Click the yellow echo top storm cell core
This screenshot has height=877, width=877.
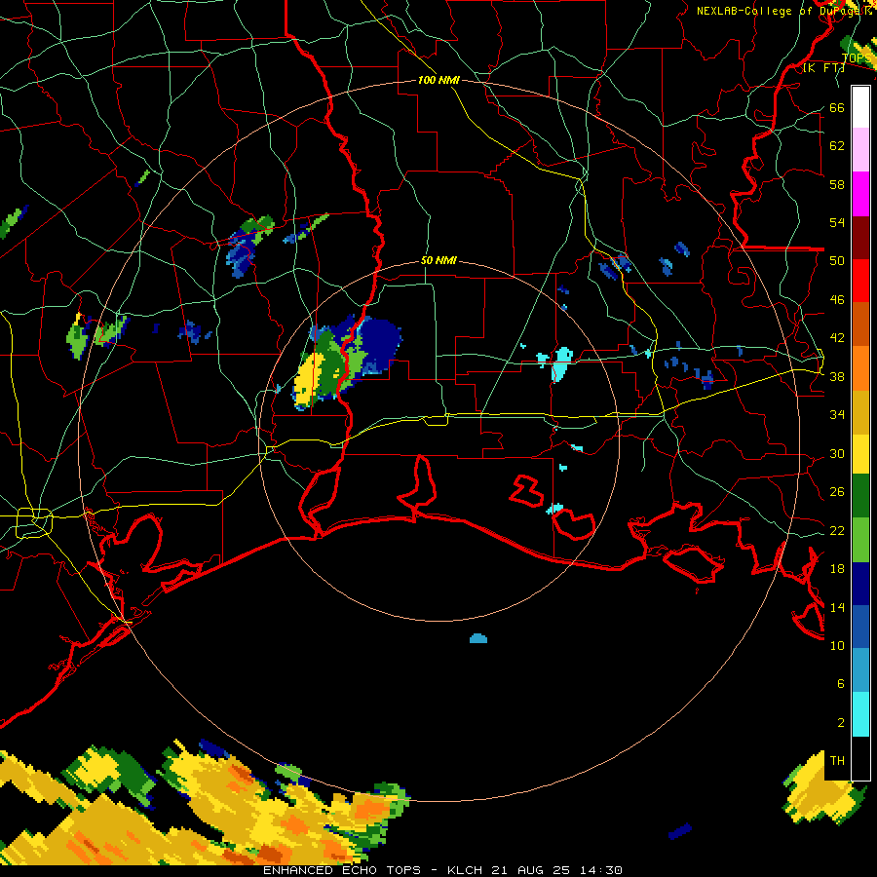[308, 381]
